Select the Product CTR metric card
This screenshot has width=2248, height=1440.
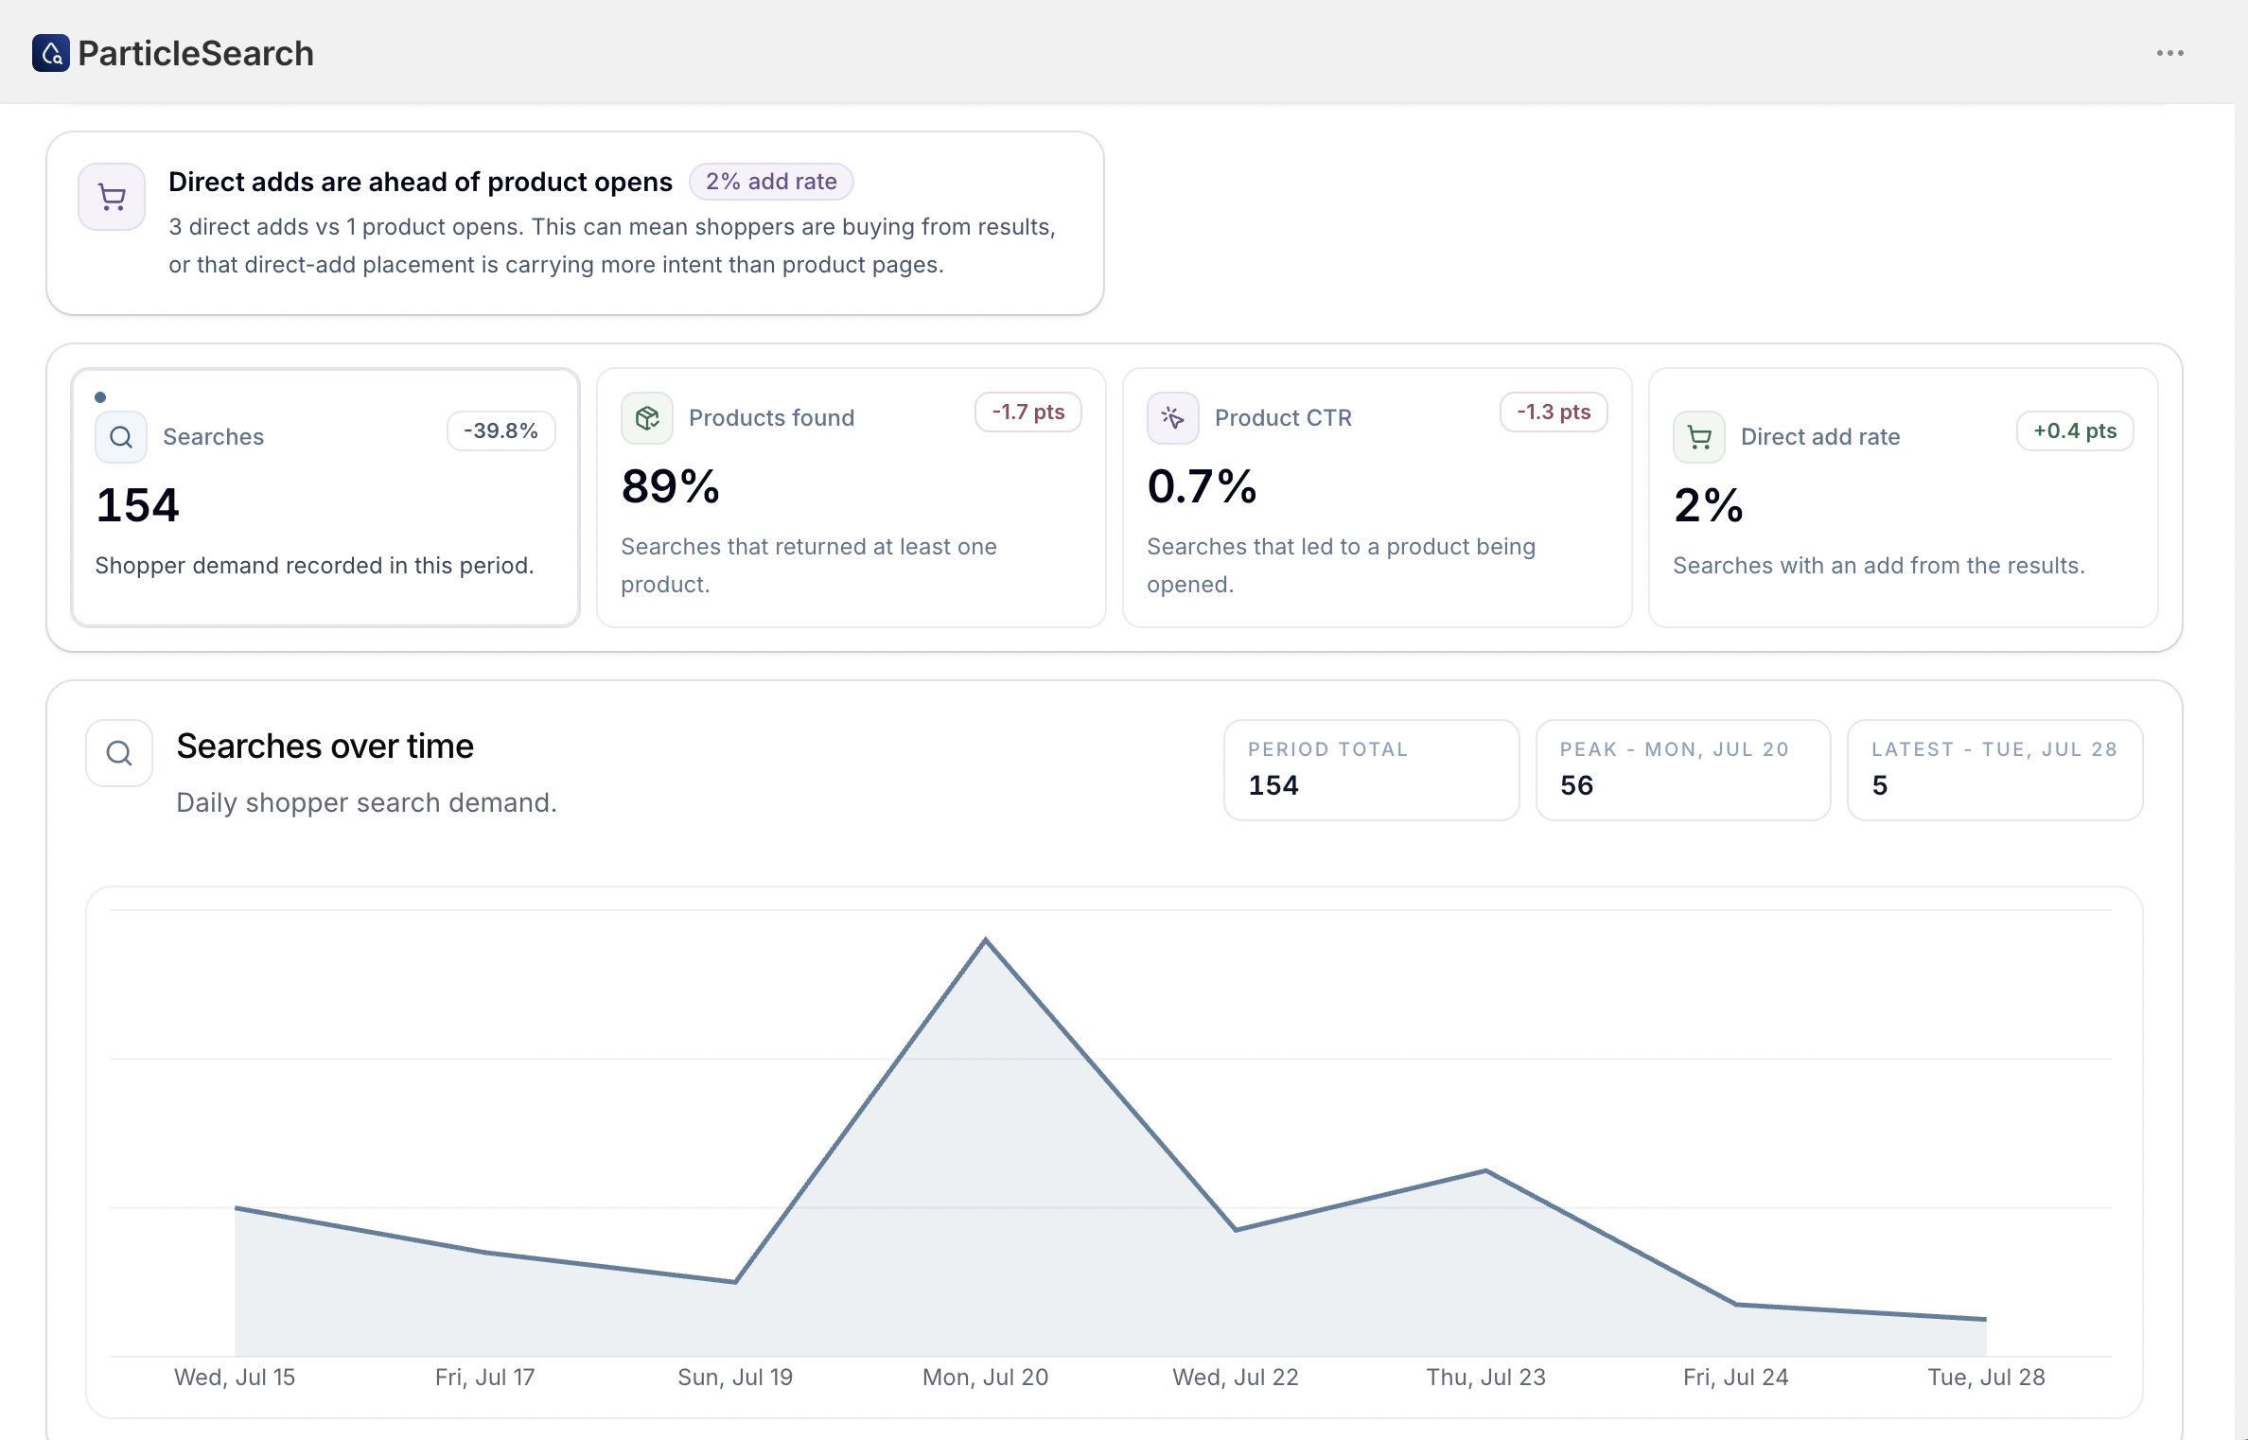tap(1378, 498)
